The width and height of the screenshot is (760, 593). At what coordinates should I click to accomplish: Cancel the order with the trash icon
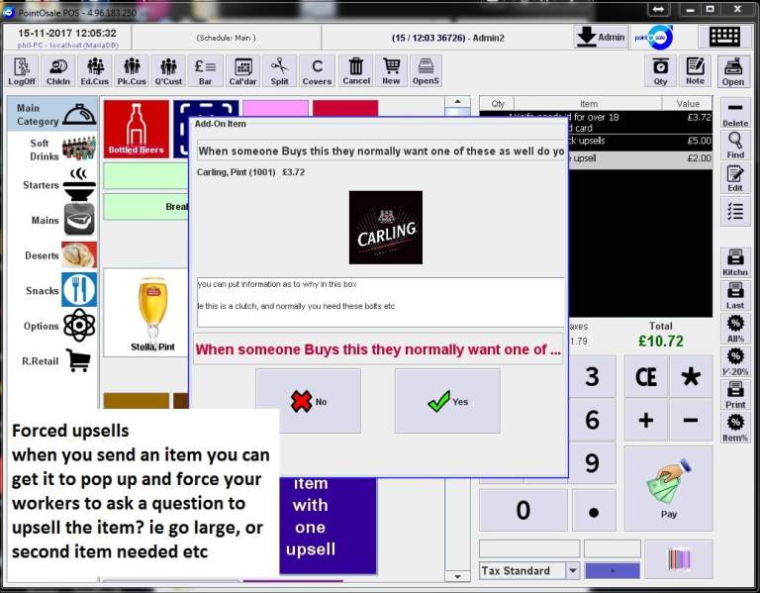pyautogui.click(x=355, y=71)
